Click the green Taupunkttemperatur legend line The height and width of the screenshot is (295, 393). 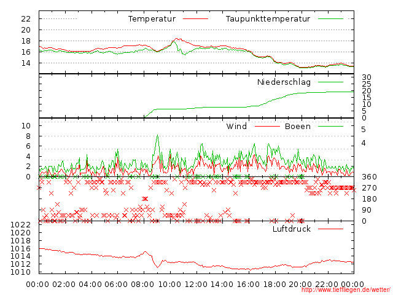(330, 19)
